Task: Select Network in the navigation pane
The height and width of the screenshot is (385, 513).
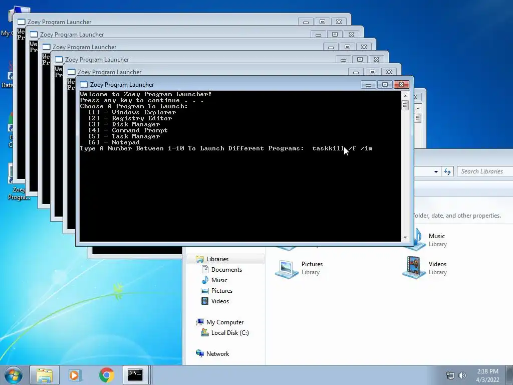Action: click(217, 353)
